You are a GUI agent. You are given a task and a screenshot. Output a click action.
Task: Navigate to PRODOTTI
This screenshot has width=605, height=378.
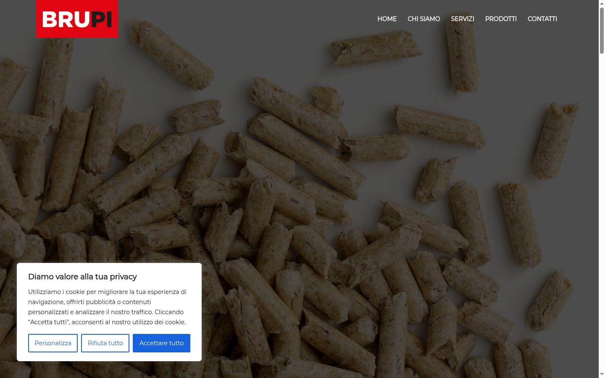point(501,19)
